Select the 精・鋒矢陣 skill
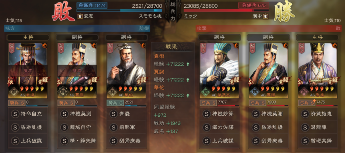 point(78,141)
